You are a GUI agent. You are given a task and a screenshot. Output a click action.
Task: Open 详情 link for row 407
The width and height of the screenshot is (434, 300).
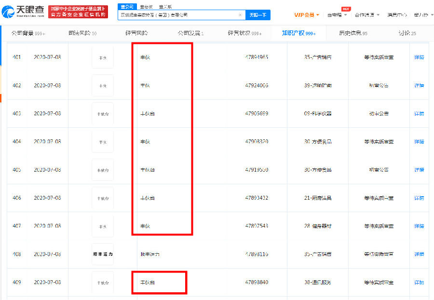pyautogui.click(x=419, y=226)
